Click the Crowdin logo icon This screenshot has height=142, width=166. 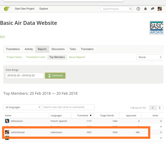coord(7,9)
